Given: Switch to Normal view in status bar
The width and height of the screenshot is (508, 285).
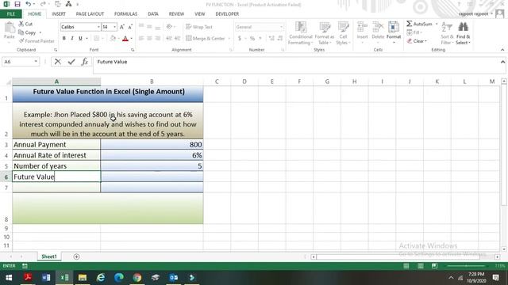Looking at the screenshot, I should click(x=406, y=266).
